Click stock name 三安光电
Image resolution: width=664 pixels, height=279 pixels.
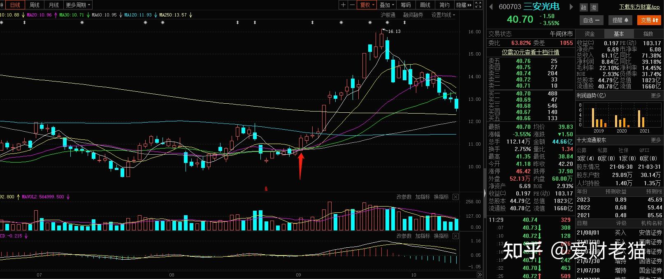coord(541,7)
